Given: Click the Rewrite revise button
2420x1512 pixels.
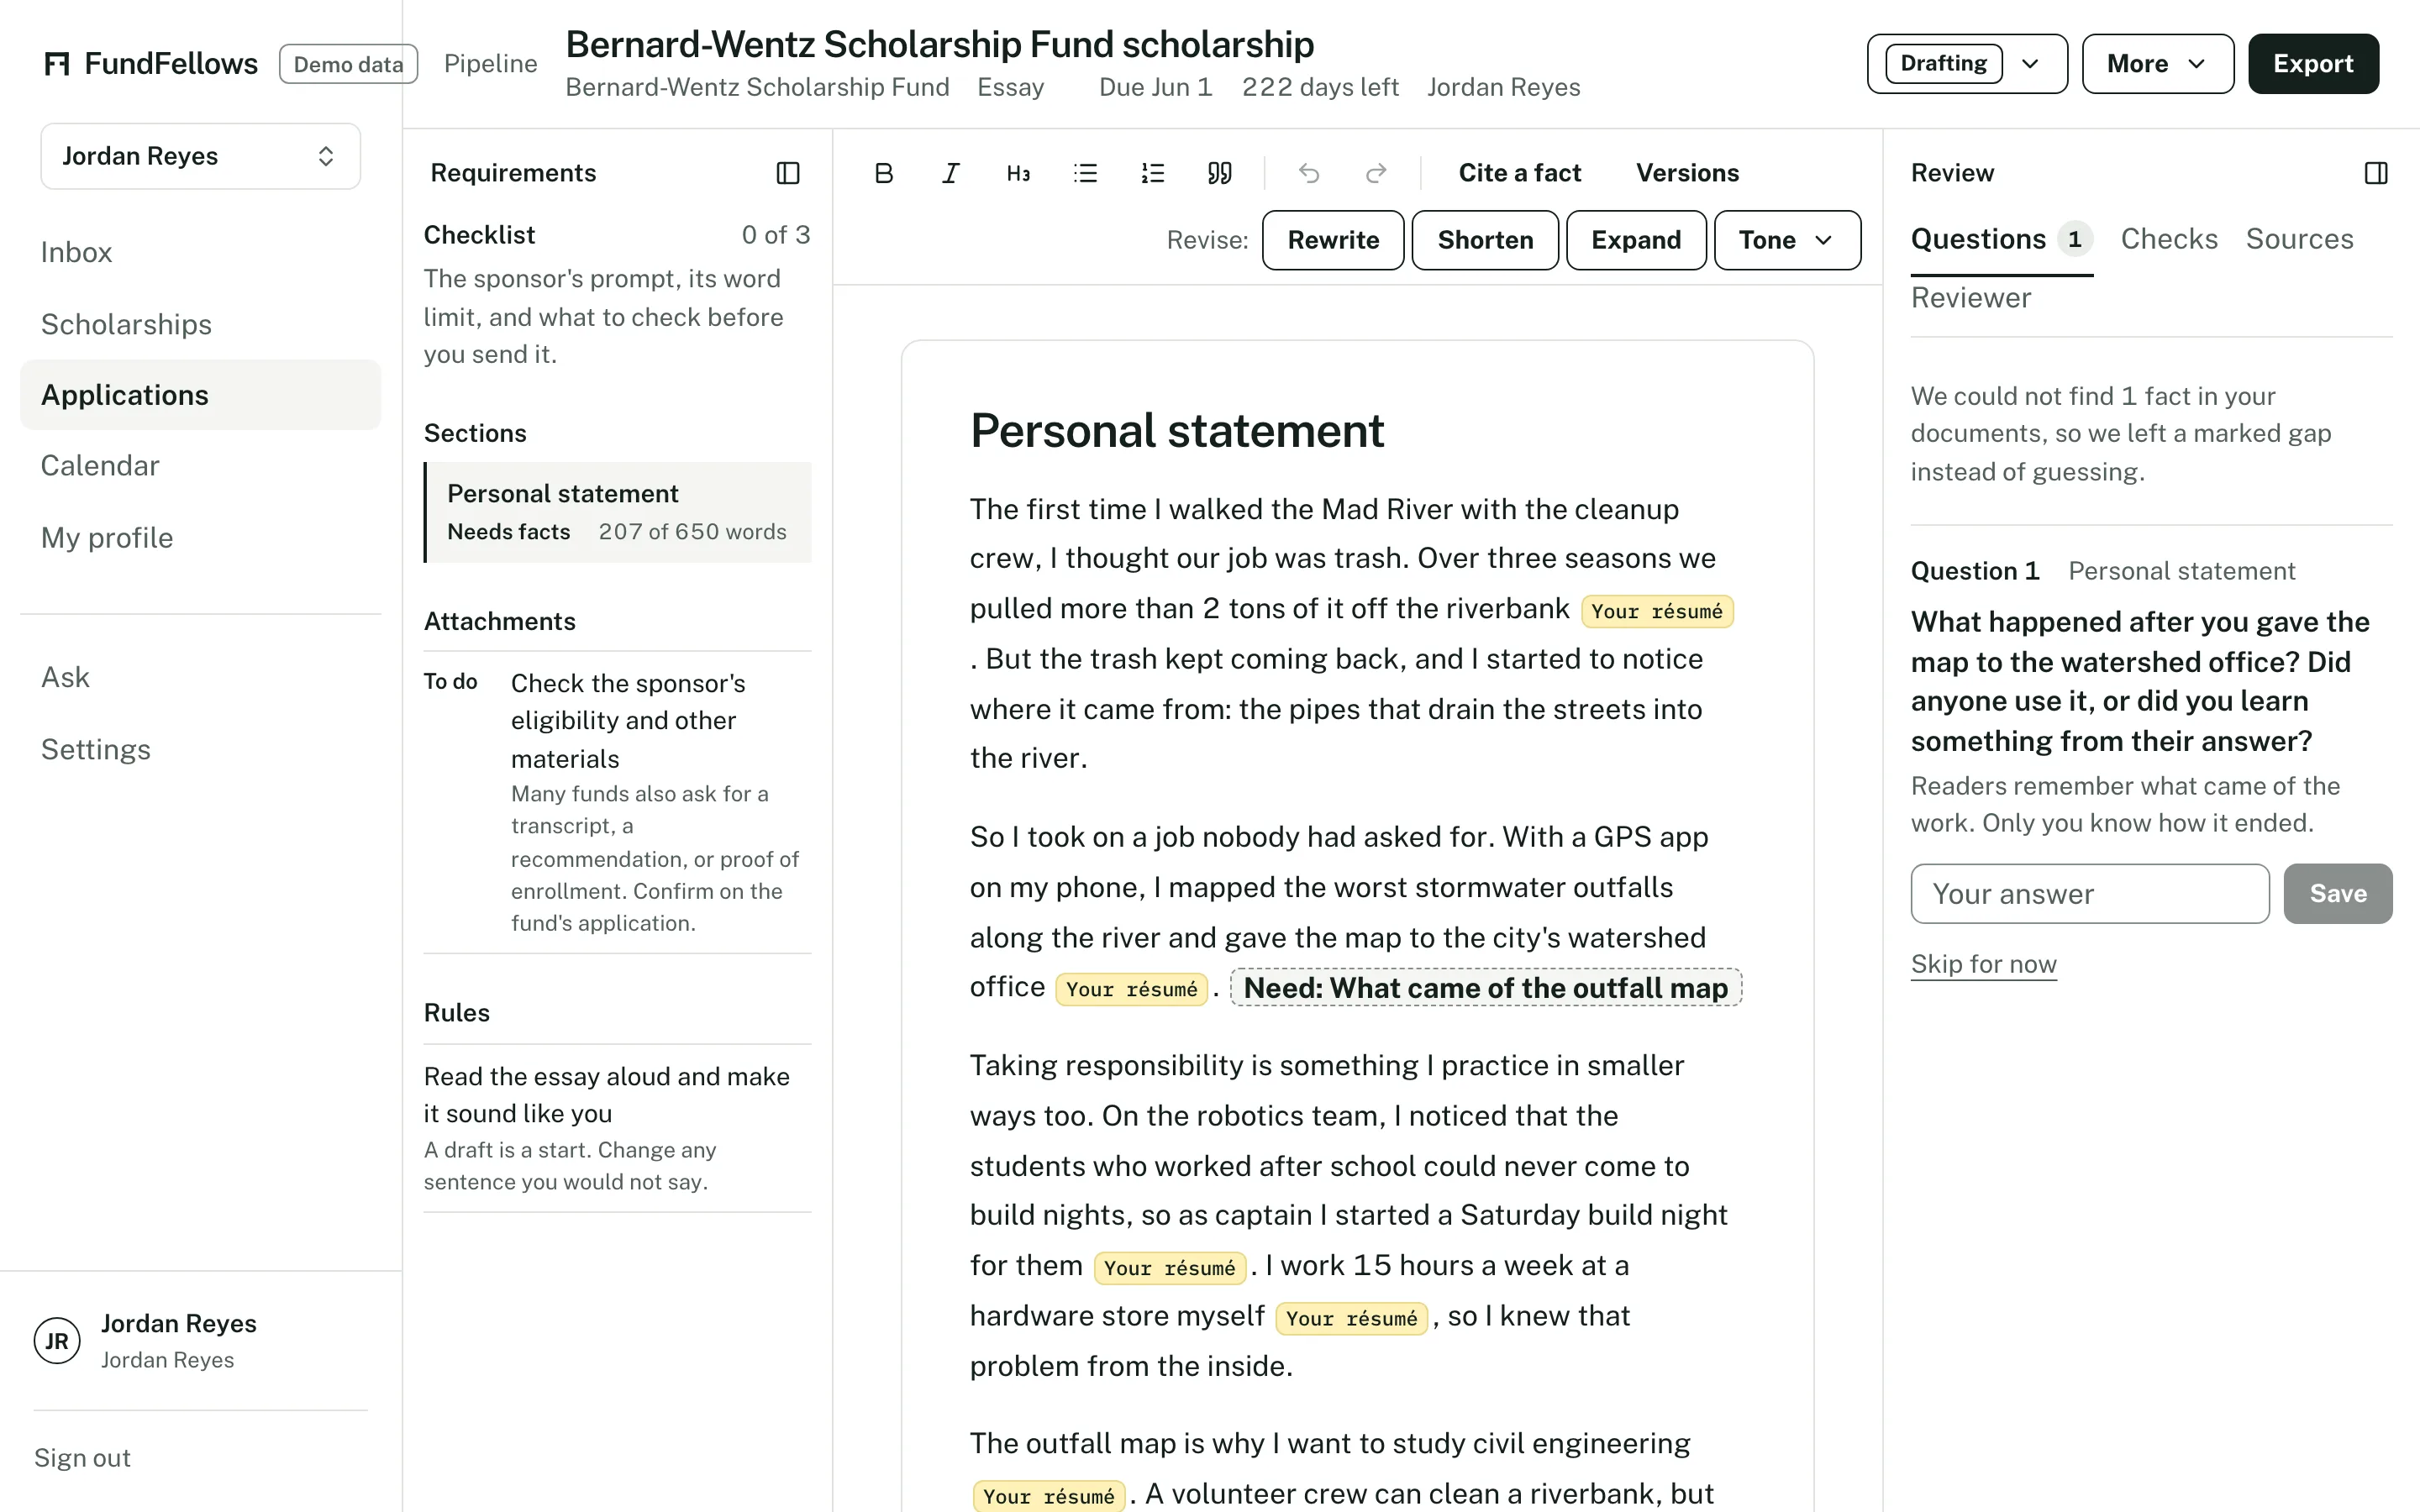Looking at the screenshot, I should 1332,240.
